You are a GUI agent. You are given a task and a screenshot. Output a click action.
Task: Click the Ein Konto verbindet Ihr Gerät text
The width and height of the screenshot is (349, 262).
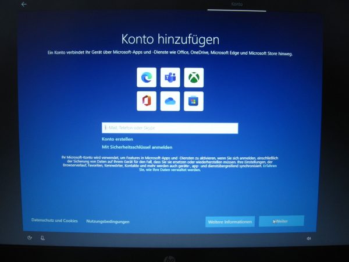(x=170, y=53)
